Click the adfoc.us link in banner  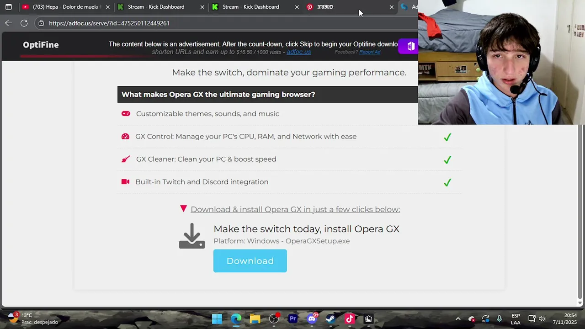[298, 52]
